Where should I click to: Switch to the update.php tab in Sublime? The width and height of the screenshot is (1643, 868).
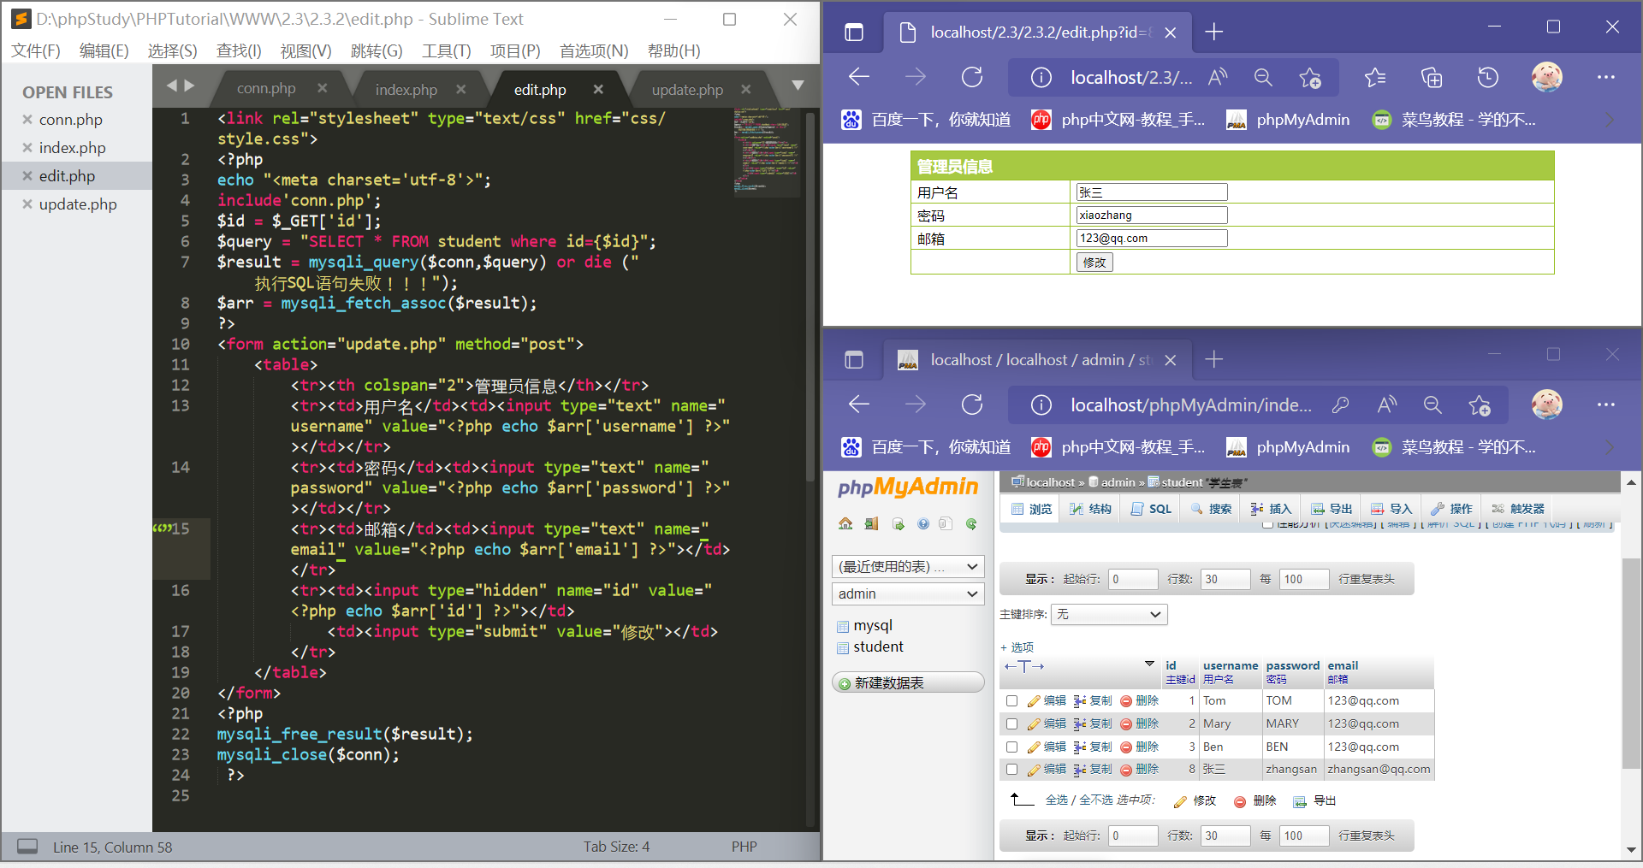pyautogui.click(x=687, y=89)
